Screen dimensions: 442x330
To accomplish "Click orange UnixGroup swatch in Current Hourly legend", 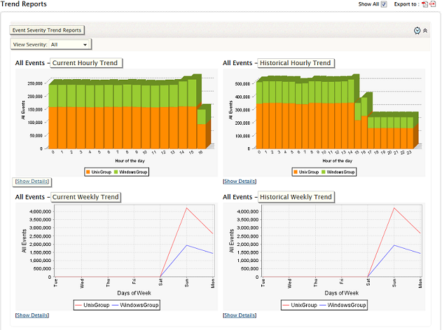I will (x=88, y=172).
